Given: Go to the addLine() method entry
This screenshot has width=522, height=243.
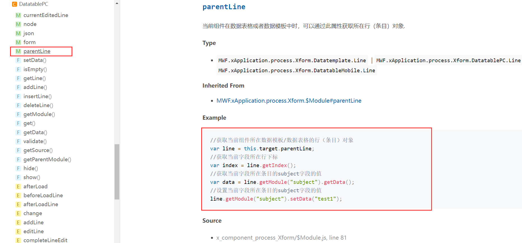Looking at the screenshot, I should point(35,87).
